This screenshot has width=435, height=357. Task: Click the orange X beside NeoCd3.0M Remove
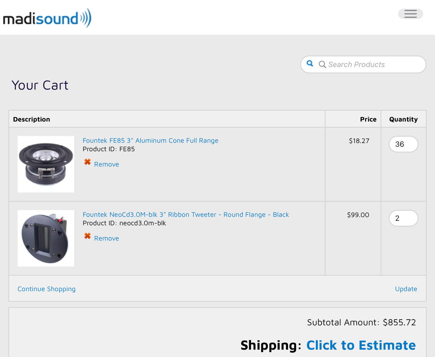pos(87,236)
